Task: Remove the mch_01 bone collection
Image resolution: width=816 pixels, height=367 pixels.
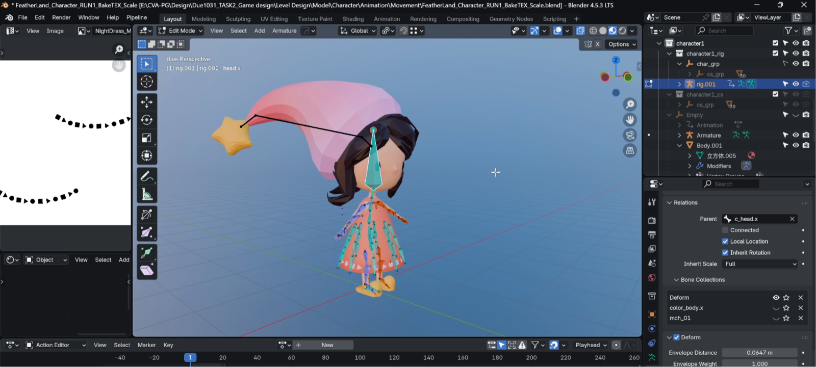Action: coord(801,318)
